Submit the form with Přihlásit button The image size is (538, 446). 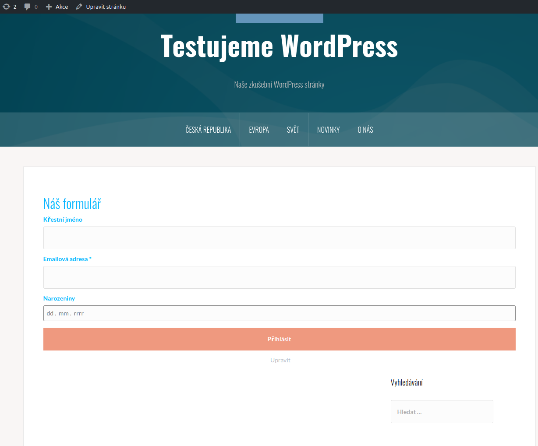280,339
